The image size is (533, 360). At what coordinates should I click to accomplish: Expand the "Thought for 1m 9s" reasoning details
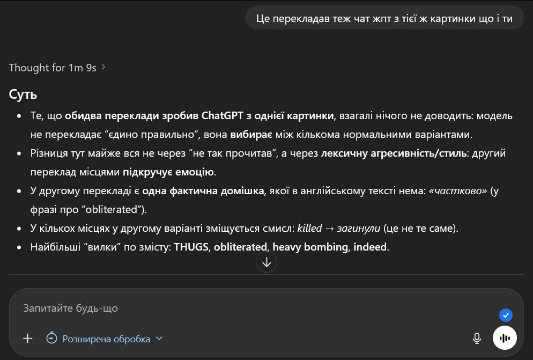pyautogui.click(x=52, y=68)
